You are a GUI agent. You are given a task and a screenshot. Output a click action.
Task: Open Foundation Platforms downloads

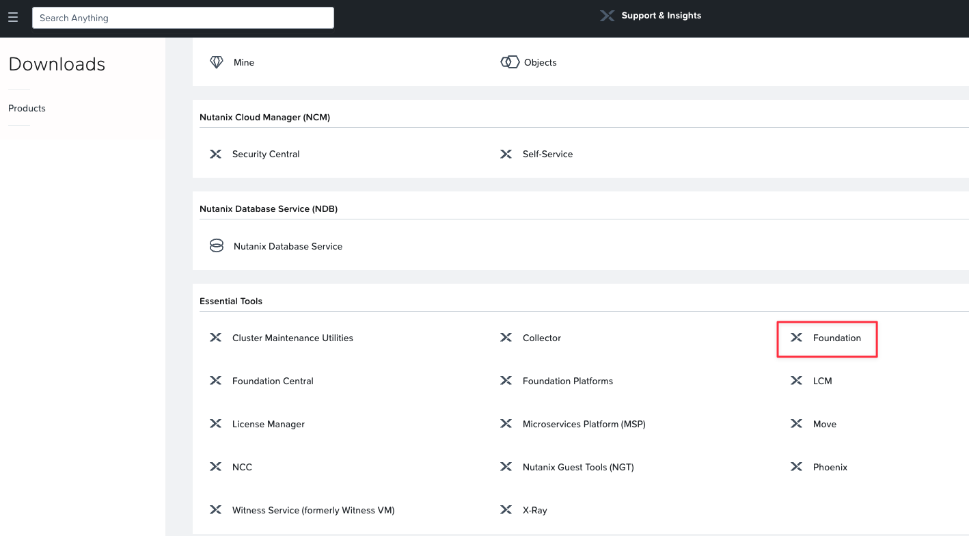tap(568, 381)
